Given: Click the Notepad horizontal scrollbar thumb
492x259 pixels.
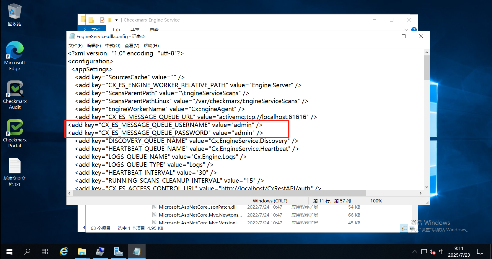Looking at the screenshot, I should pyautogui.click(x=219, y=193).
